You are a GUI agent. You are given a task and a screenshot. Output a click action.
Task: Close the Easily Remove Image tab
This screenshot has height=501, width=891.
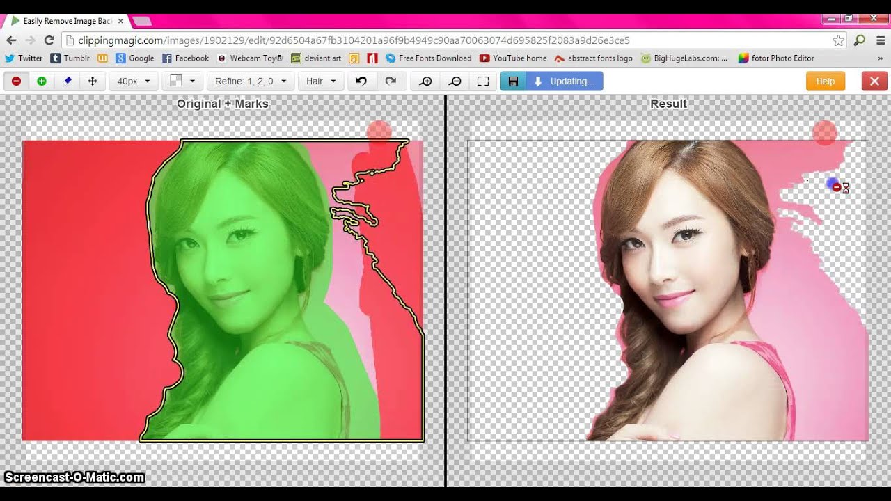tap(120, 21)
